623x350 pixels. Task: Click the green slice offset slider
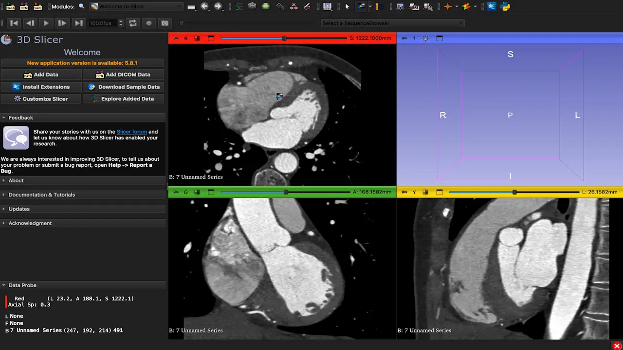(285, 192)
